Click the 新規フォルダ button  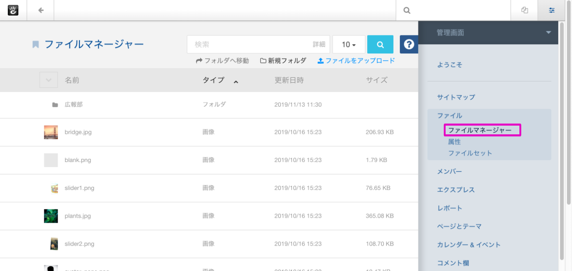point(283,61)
